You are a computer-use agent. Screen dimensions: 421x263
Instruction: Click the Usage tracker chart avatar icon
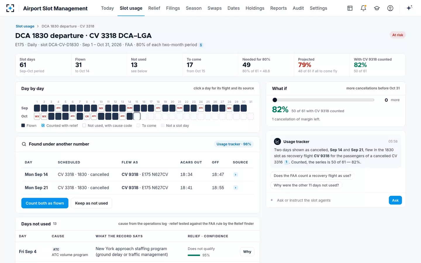pyautogui.click(x=277, y=141)
